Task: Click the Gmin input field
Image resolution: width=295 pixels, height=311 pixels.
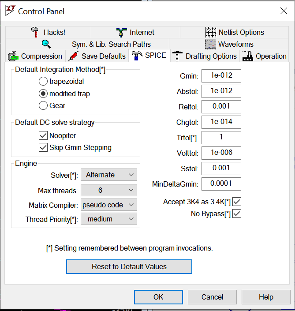Action: (x=221, y=76)
